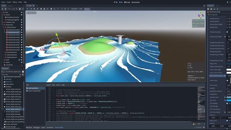The width and height of the screenshot is (231, 130).
Task: Revert Shallow Color property value
Action: 225,97
